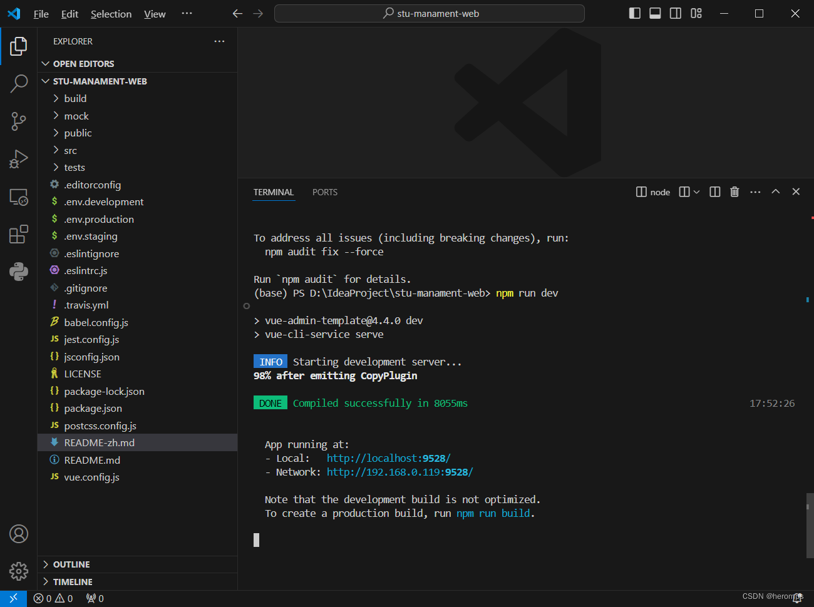Click the remote window status bar icon
814x607 pixels.
point(13,598)
